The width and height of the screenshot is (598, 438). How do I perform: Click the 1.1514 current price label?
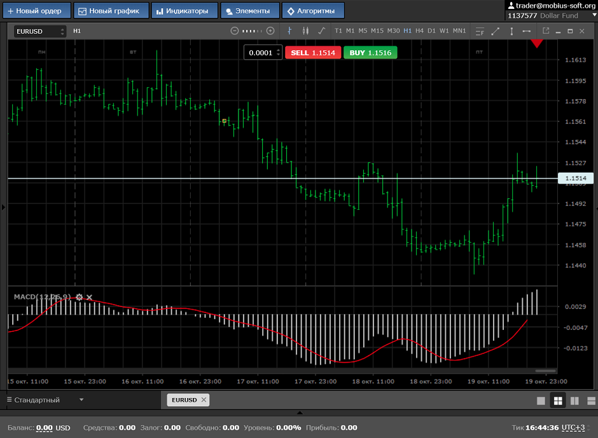coord(576,178)
